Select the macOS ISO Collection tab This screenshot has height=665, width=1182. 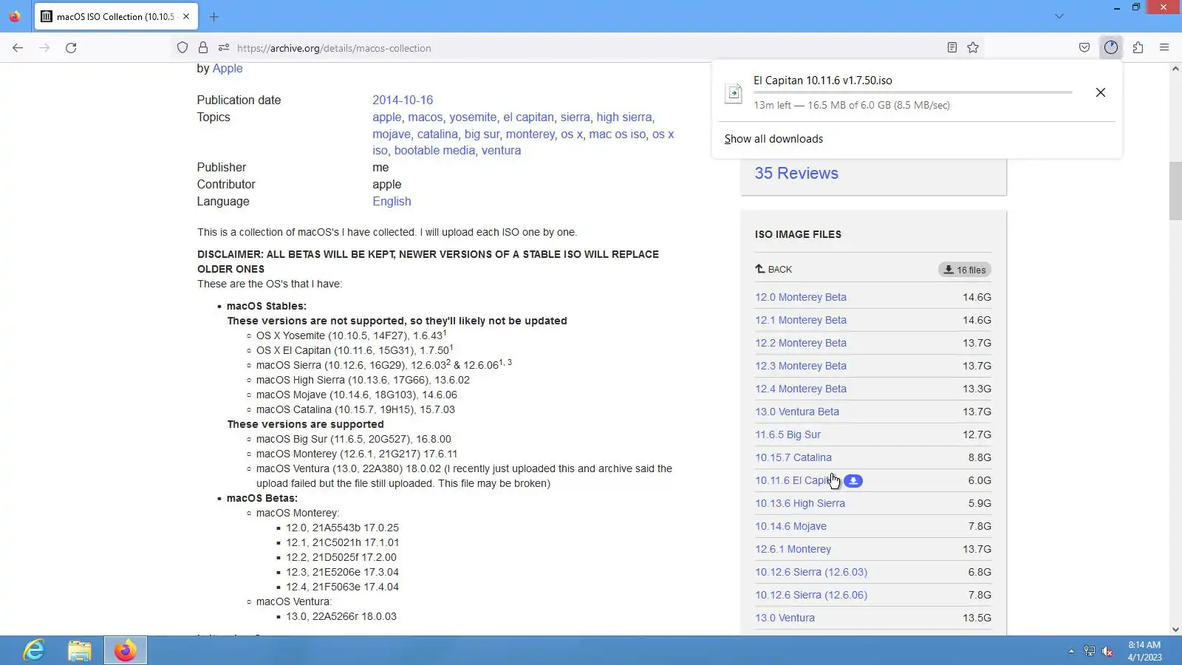pyautogui.click(x=115, y=16)
